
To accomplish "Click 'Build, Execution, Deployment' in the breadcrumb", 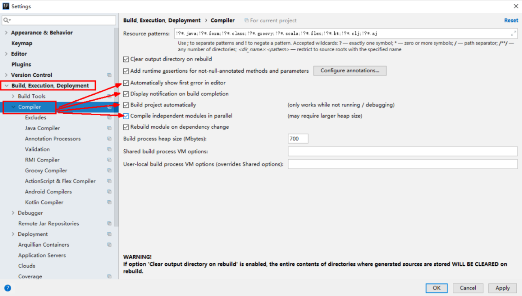I will [x=162, y=21].
